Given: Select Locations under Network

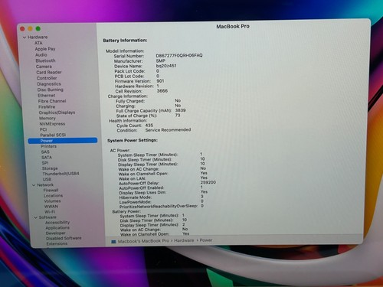Looking at the screenshot, I should 53,196.
